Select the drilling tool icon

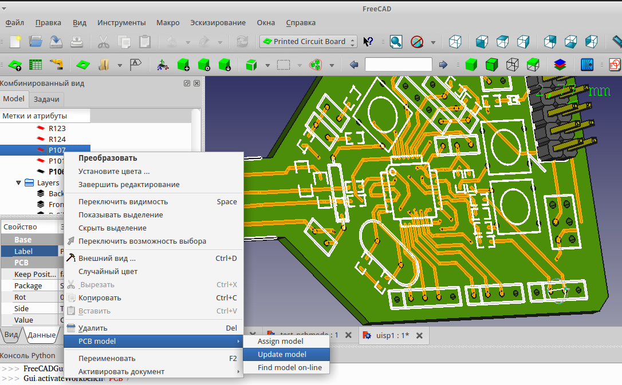56,65
